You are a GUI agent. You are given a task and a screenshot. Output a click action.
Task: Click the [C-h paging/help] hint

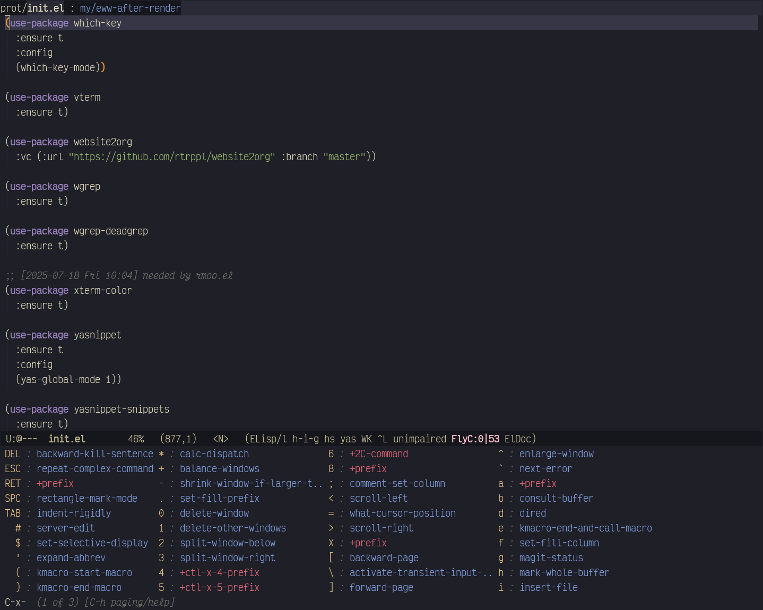[x=129, y=602]
